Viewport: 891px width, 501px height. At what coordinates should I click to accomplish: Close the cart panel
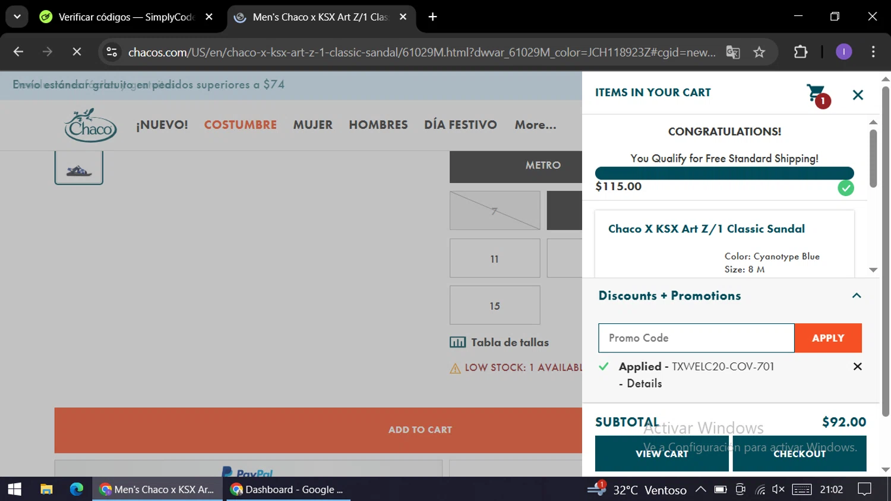coord(858,94)
